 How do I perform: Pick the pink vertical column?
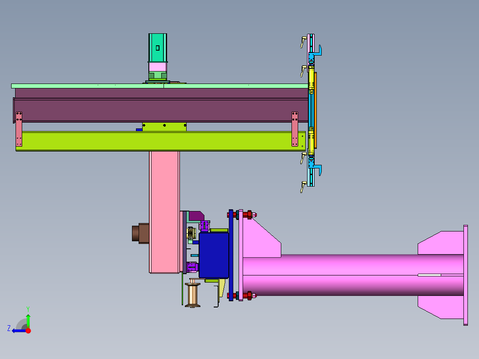pos(164,212)
